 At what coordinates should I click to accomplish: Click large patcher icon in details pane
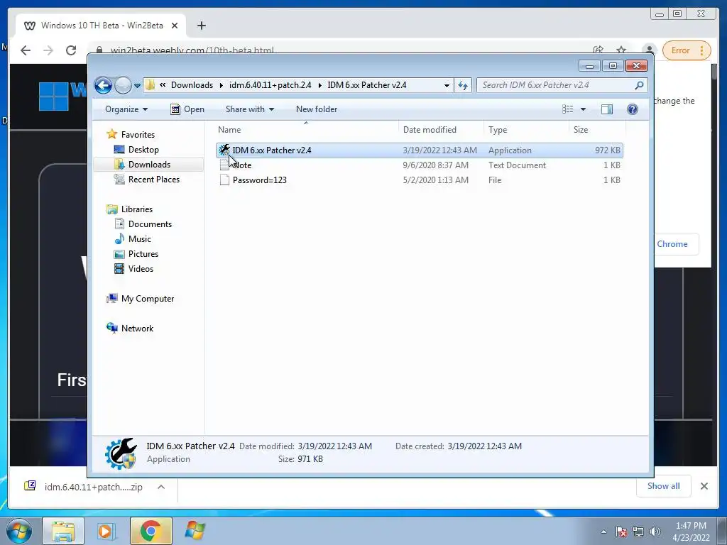coord(121,453)
